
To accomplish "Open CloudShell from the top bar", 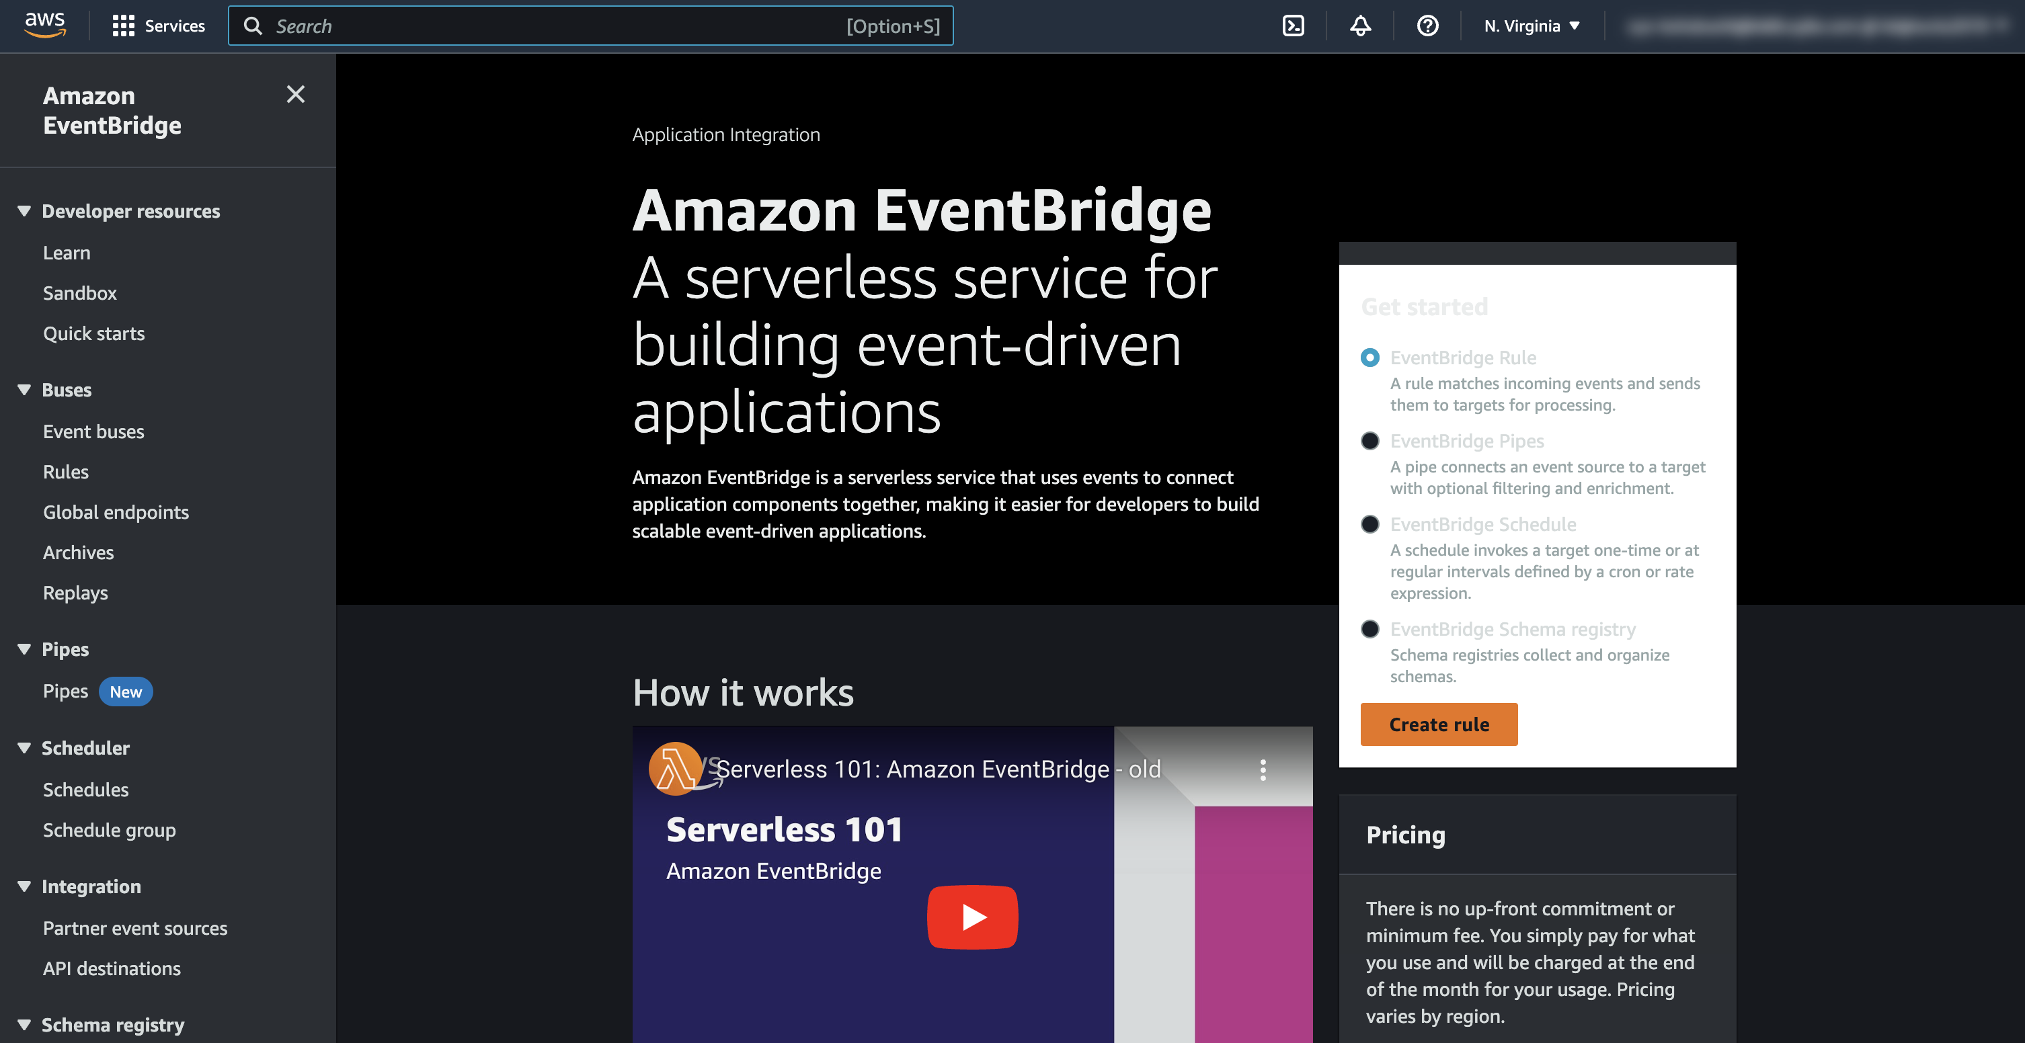I will pos(1293,25).
